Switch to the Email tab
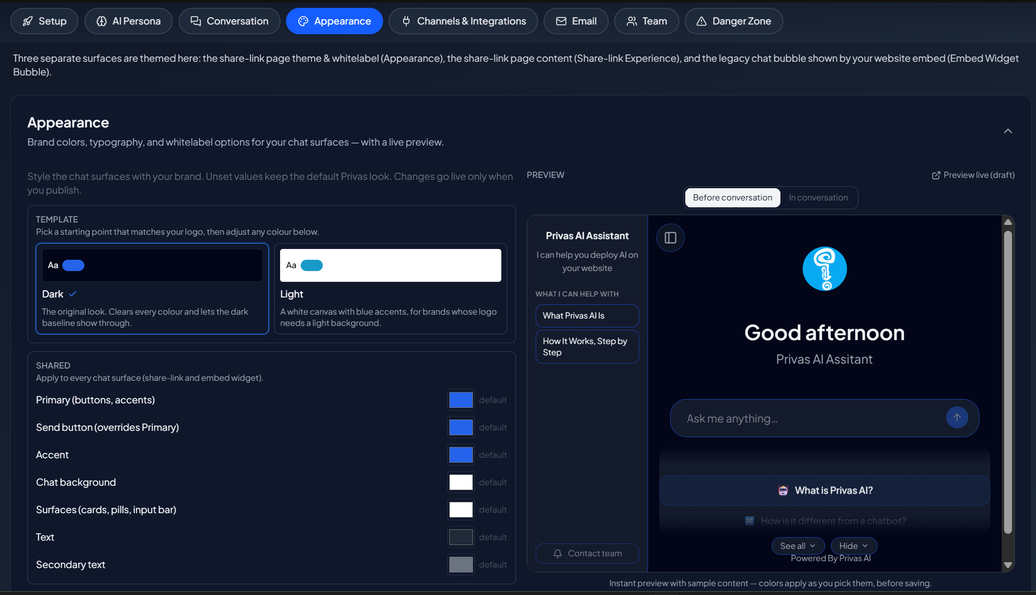This screenshot has height=595, width=1036. click(576, 21)
